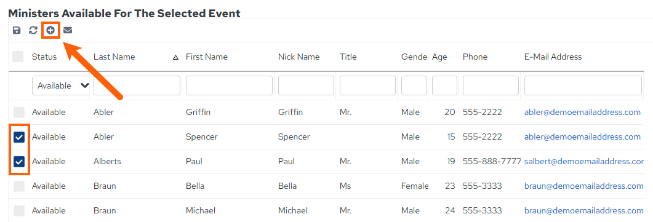This screenshot has width=653, height=222.
Task: Open Michael Braun's email address link
Action: pos(584,211)
